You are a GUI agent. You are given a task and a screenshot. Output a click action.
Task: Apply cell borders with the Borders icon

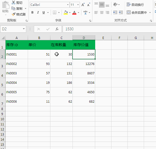coord(54,12)
